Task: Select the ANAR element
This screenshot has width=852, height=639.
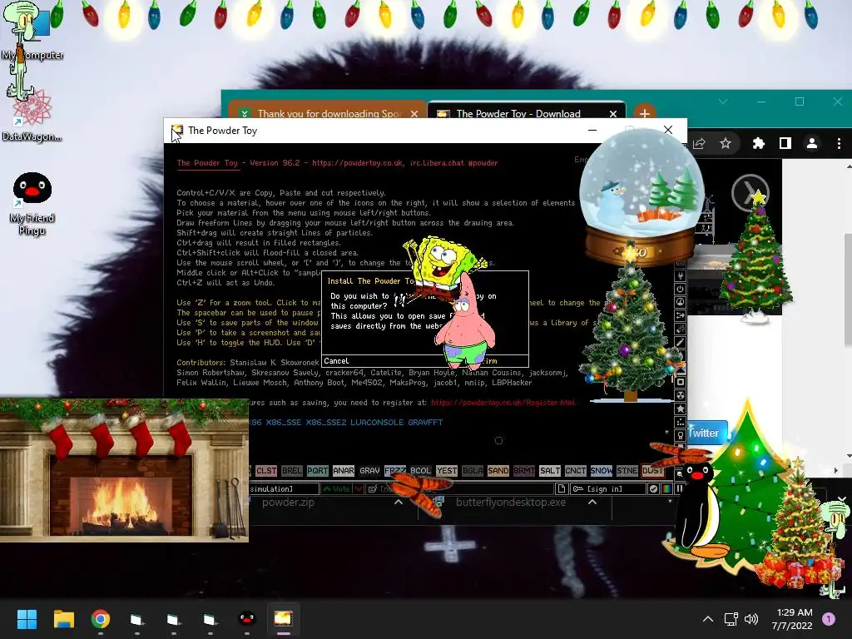Action: pos(344,471)
